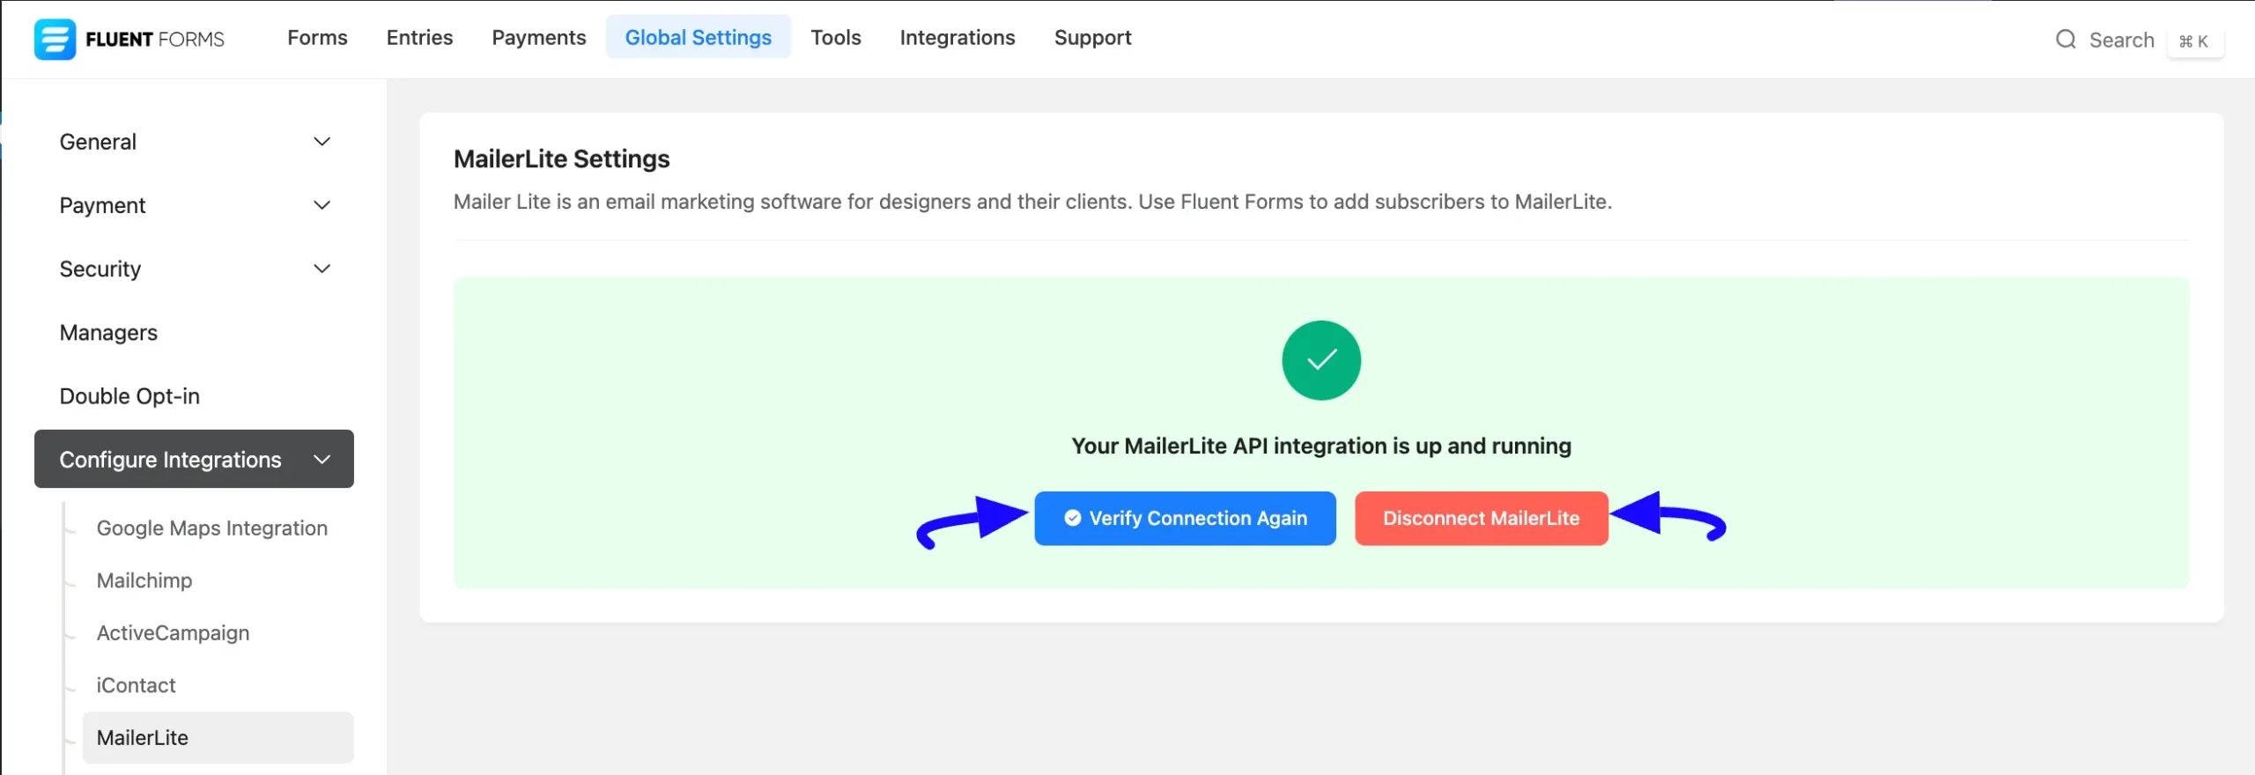
Task: Open Google Maps Integration settings
Action: tap(211, 528)
